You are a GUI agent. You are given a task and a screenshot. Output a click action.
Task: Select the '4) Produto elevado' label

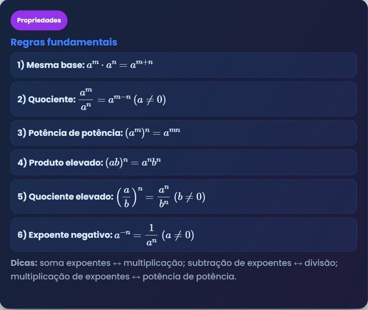61,163
